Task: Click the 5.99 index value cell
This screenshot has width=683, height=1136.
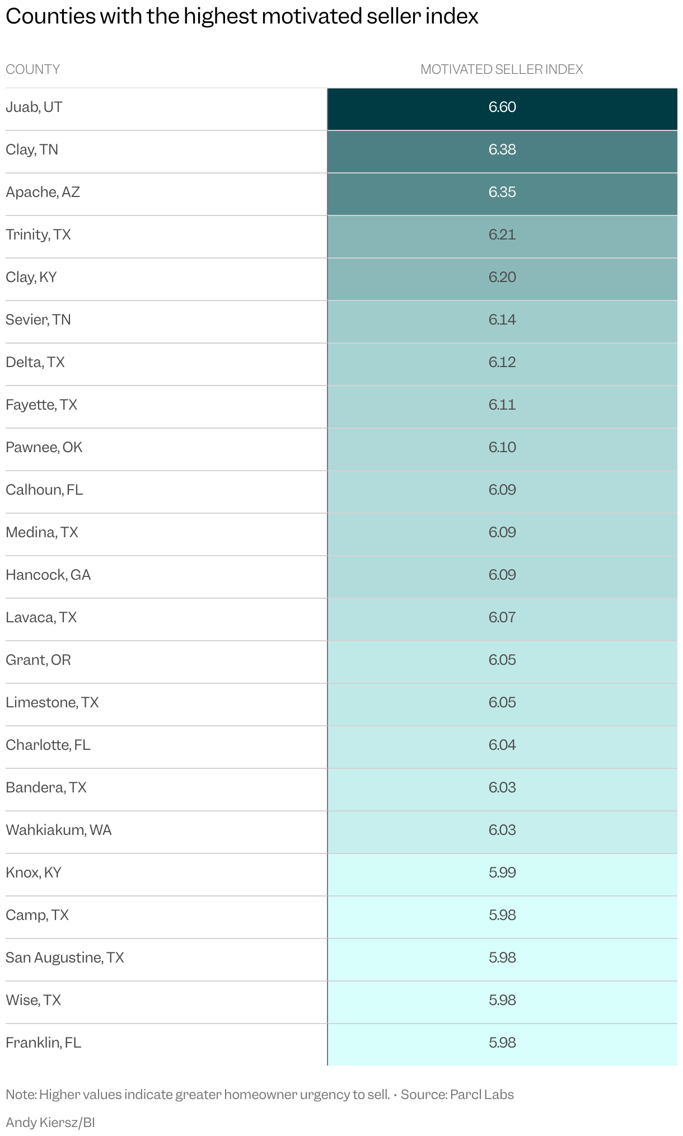Action: pos(502,872)
